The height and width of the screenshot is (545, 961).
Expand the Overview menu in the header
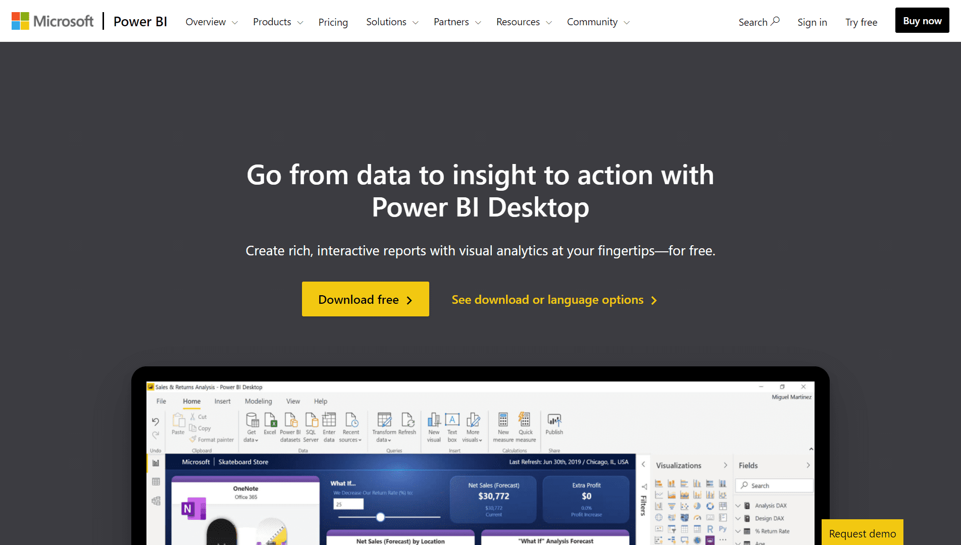click(x=212, y=22)
